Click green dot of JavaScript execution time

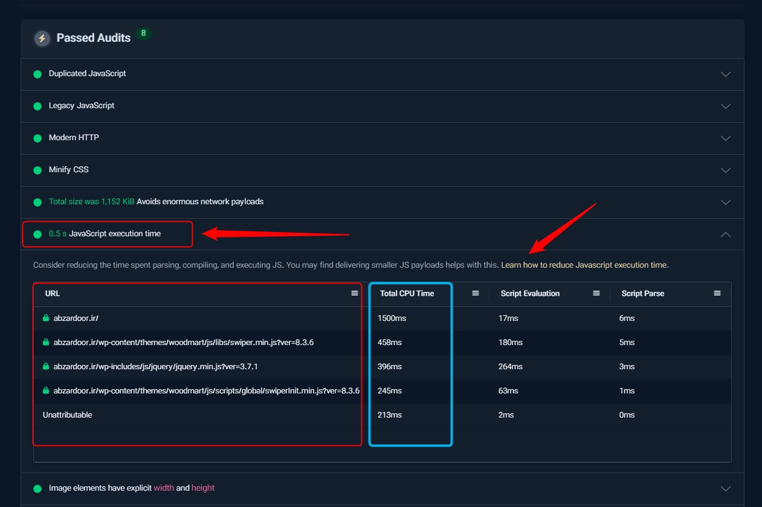tap(37, 234)
